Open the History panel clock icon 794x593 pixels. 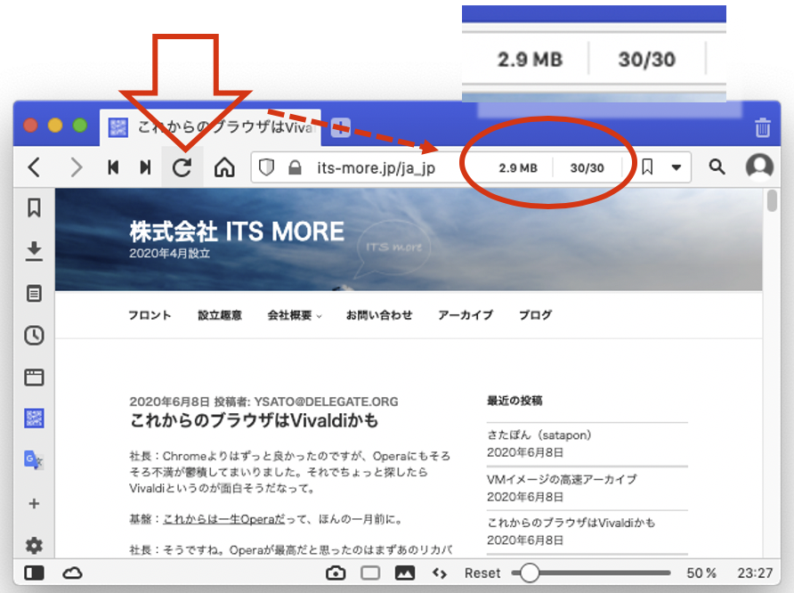34,335
